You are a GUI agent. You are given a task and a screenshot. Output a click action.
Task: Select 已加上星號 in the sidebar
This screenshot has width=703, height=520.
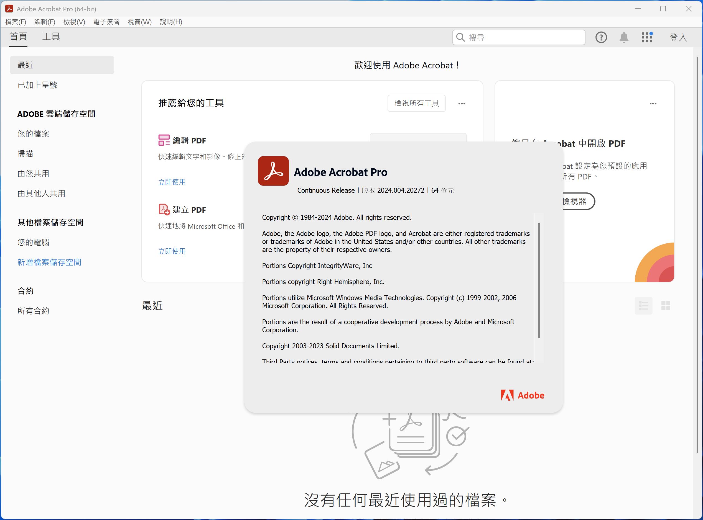click(37, 85)
